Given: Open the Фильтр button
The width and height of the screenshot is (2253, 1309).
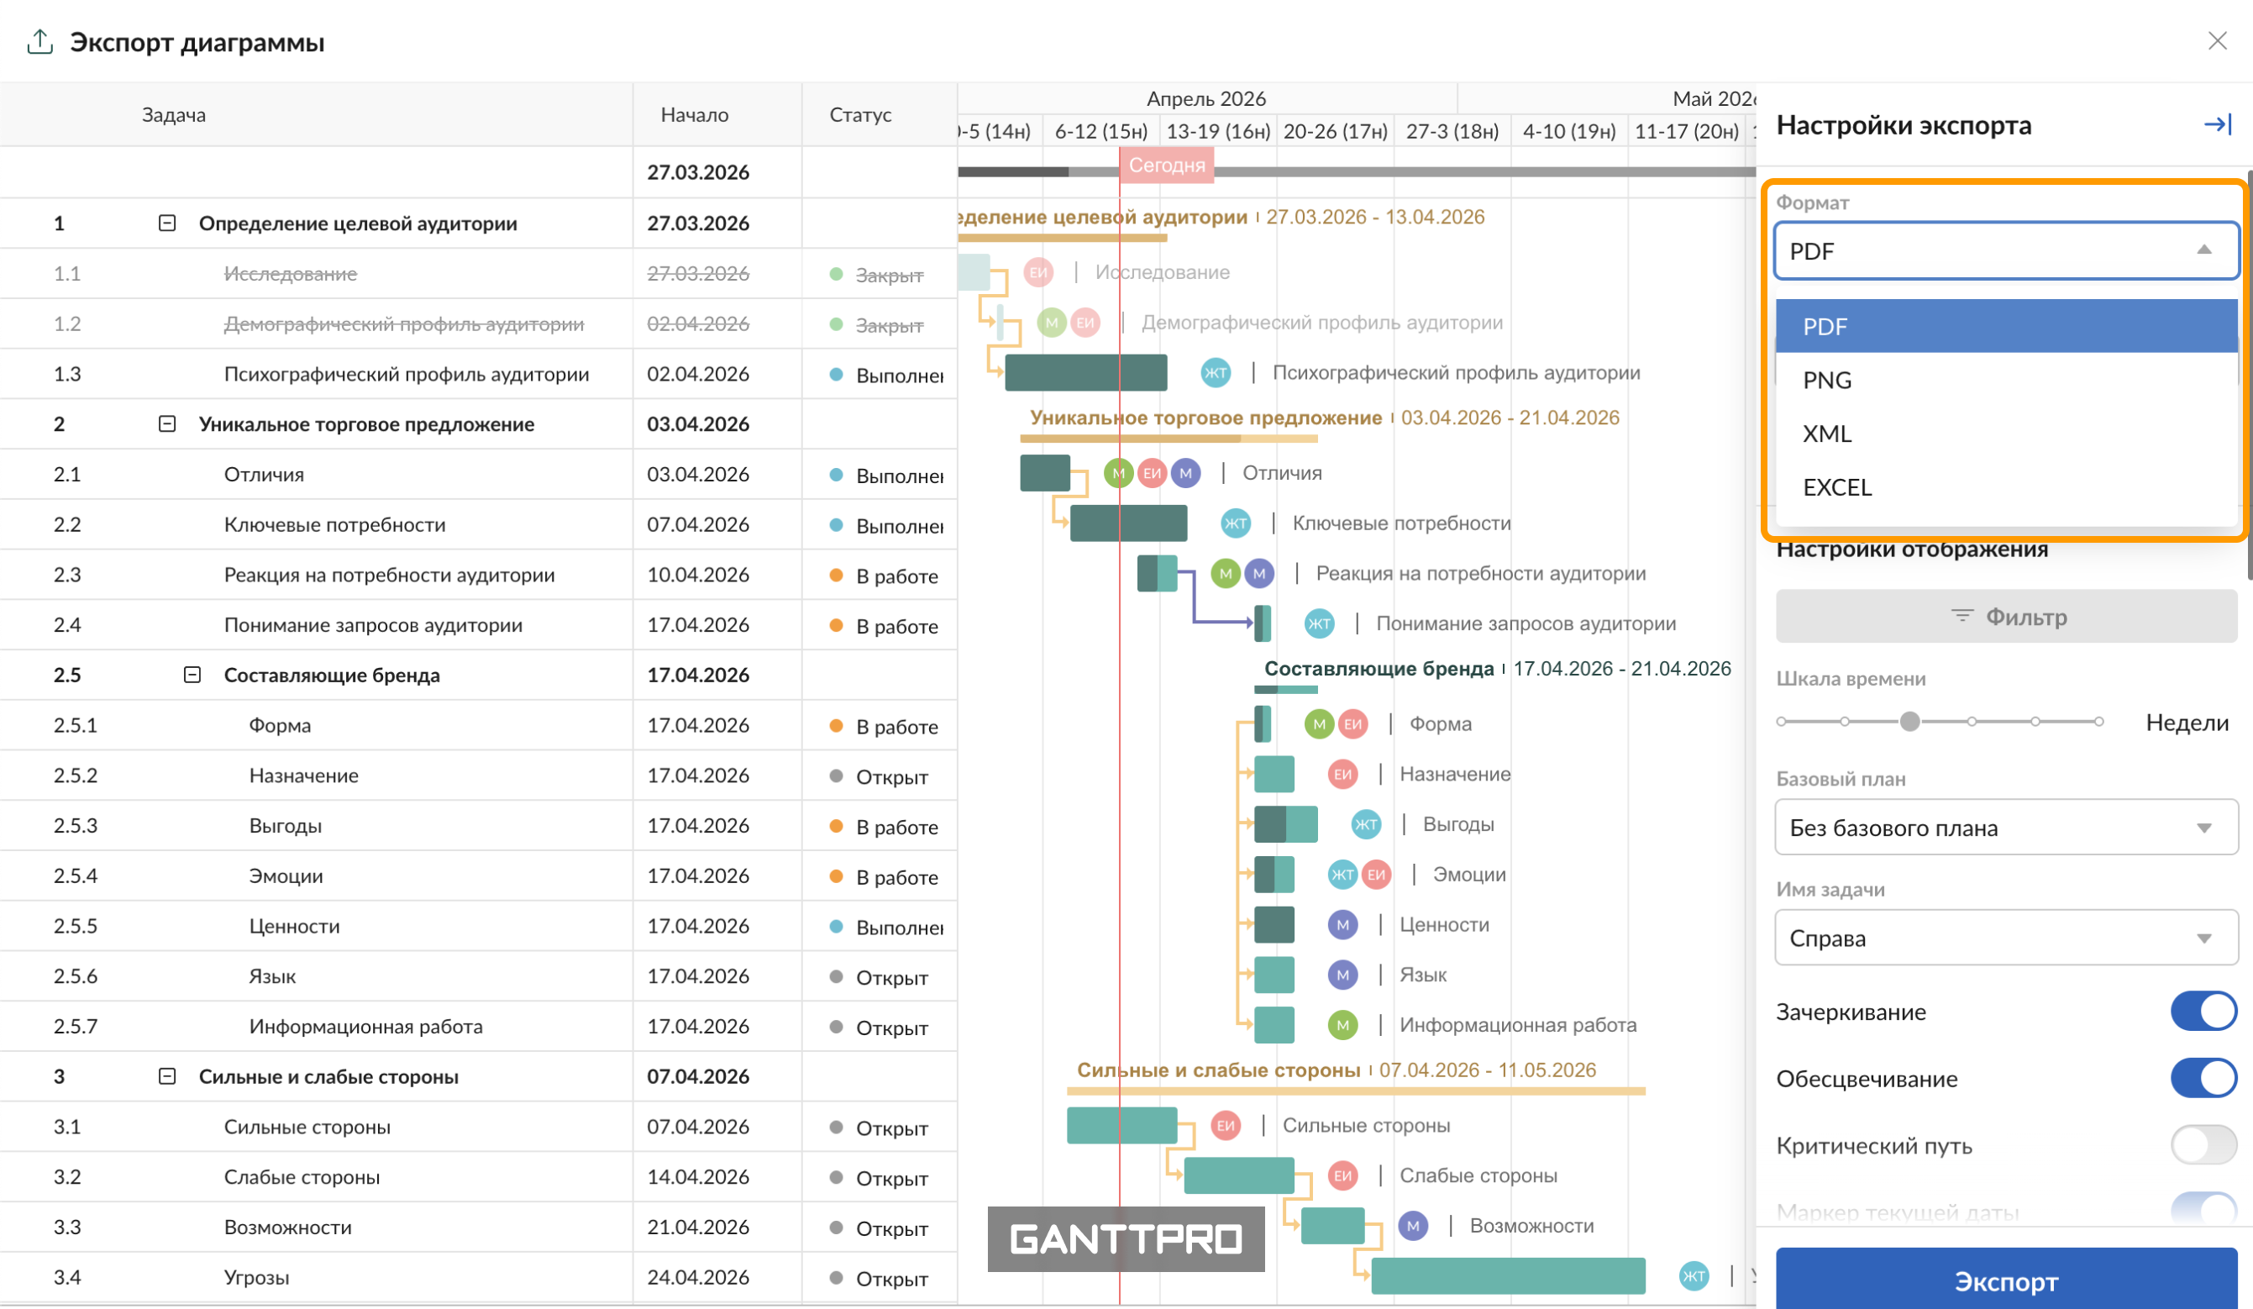Looking at the screenshot, I should tap(2005, 616).
